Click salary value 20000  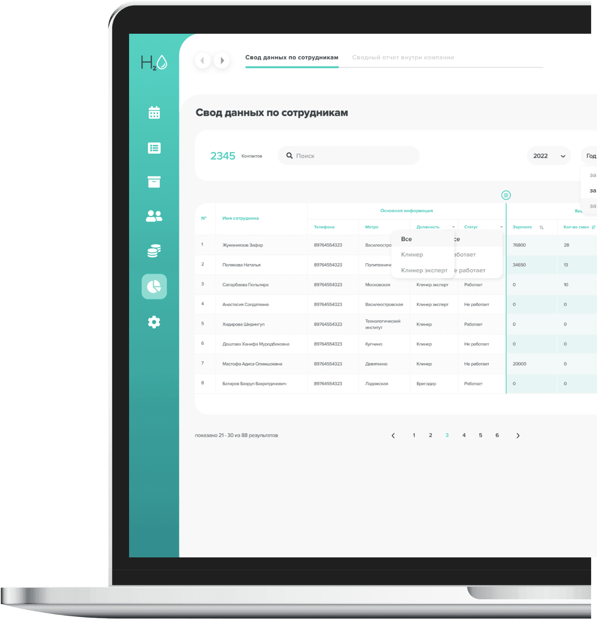pos(519,364)
